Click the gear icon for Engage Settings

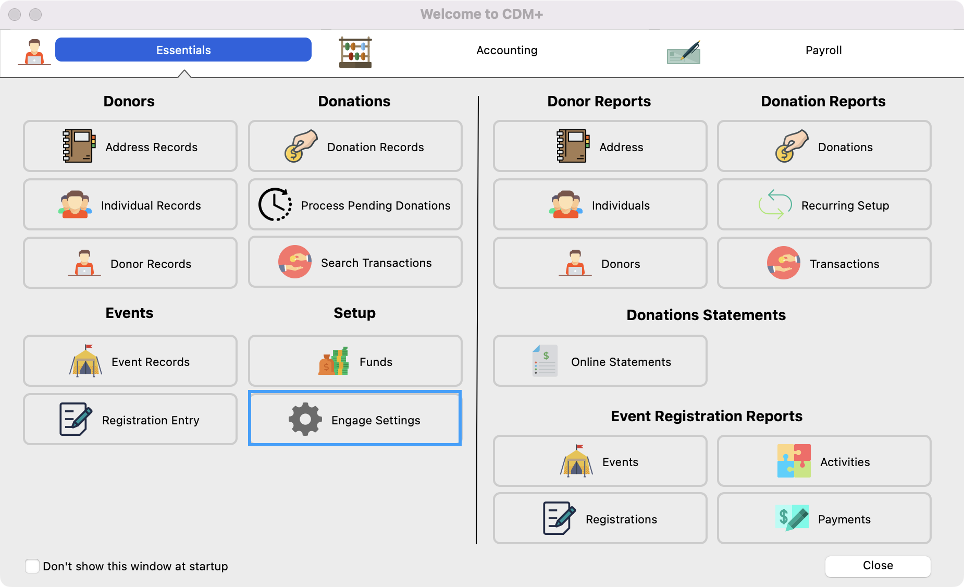pyautogui.click(x=305, y=419)
